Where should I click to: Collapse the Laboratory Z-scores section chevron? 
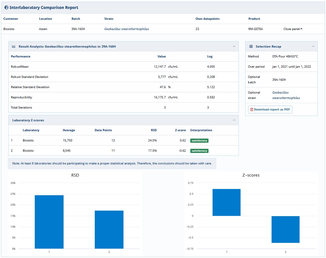(x=234, y=120)
